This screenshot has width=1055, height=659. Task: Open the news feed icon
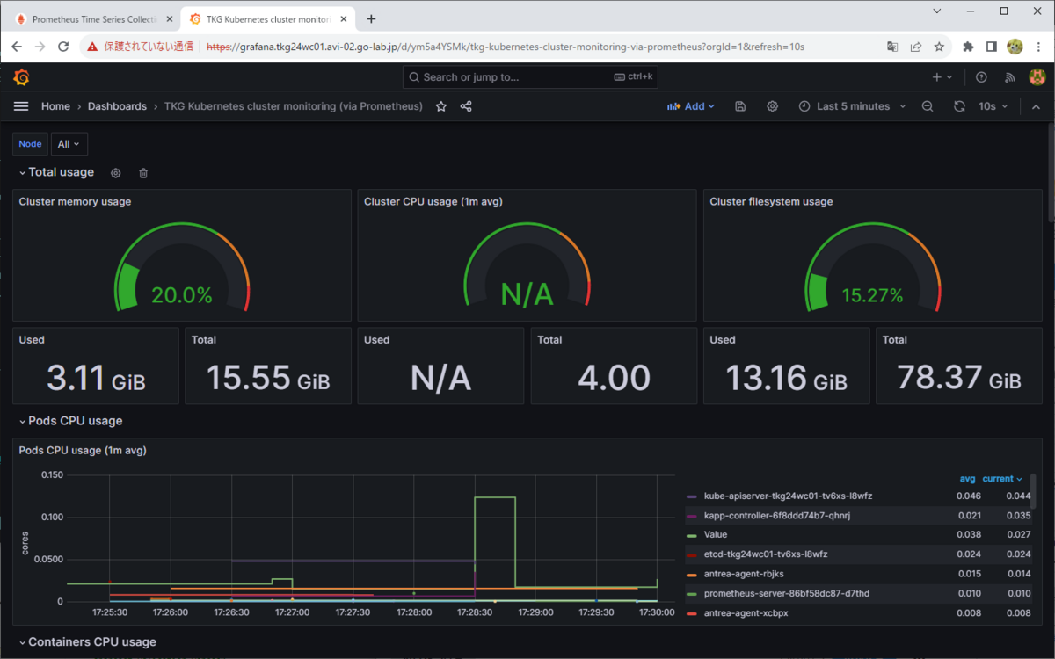[x=1009, y=77]
